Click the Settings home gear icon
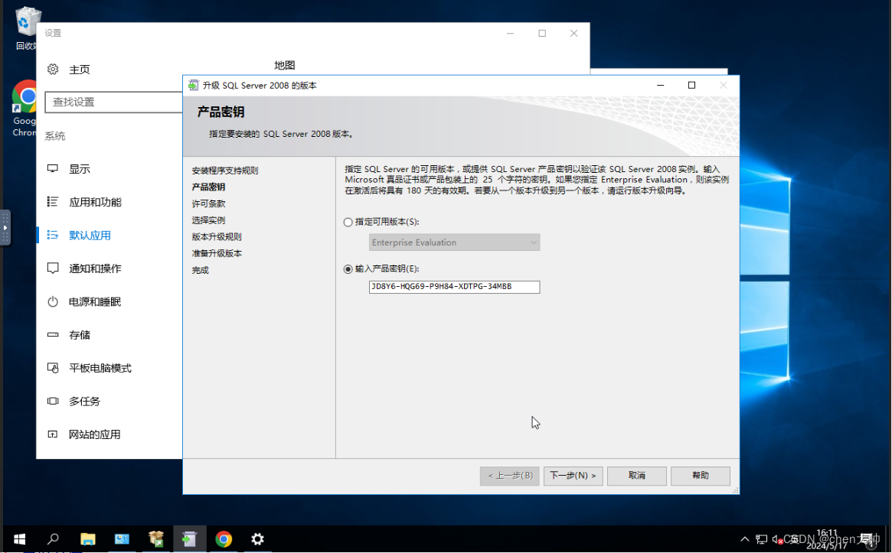Screen dimensions: 892x553 (53, 70)
